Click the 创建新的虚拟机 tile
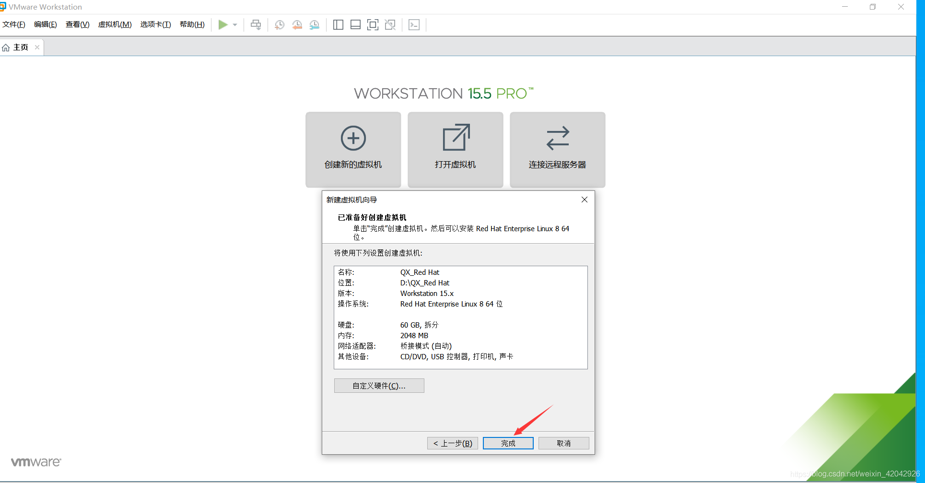This screenshot has height=483, width=925. [353, 150]
